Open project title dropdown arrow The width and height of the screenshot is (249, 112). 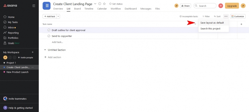coord(95,4)
